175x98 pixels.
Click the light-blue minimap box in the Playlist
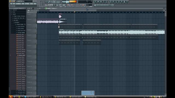click(88, 93)
